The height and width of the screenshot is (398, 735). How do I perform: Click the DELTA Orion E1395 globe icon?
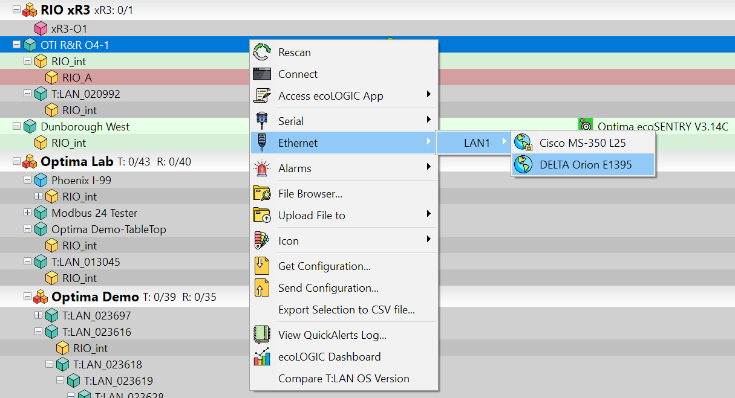[523, 164]
